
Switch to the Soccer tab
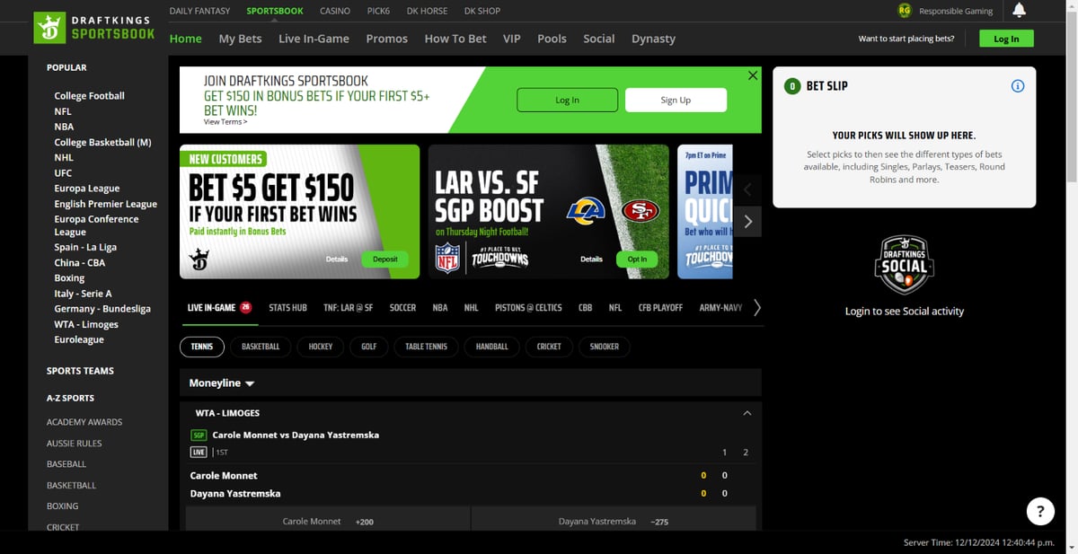402,308
